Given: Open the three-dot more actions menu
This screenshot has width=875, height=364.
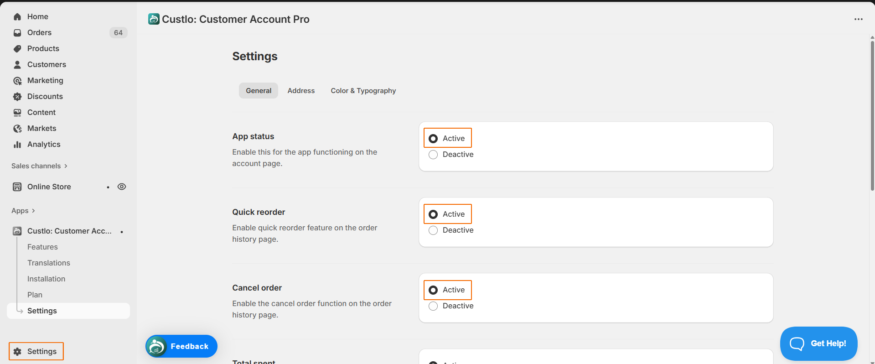Looking at the screenshot, I should [859, 19].
